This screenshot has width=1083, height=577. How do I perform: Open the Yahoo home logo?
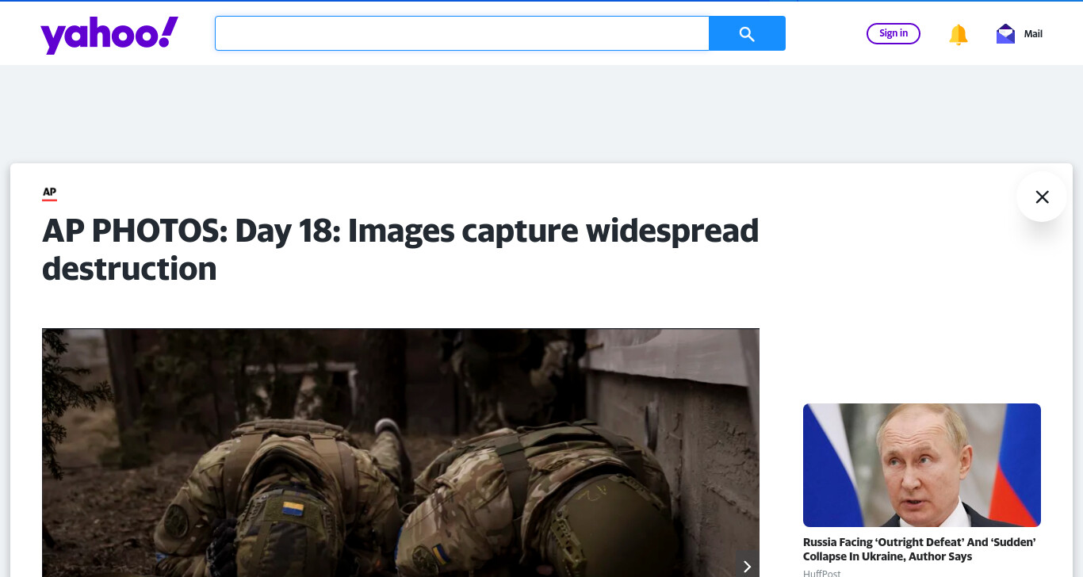tap(109, 35)
